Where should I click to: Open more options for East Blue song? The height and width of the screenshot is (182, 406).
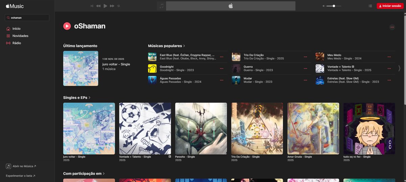click(222, 57)
